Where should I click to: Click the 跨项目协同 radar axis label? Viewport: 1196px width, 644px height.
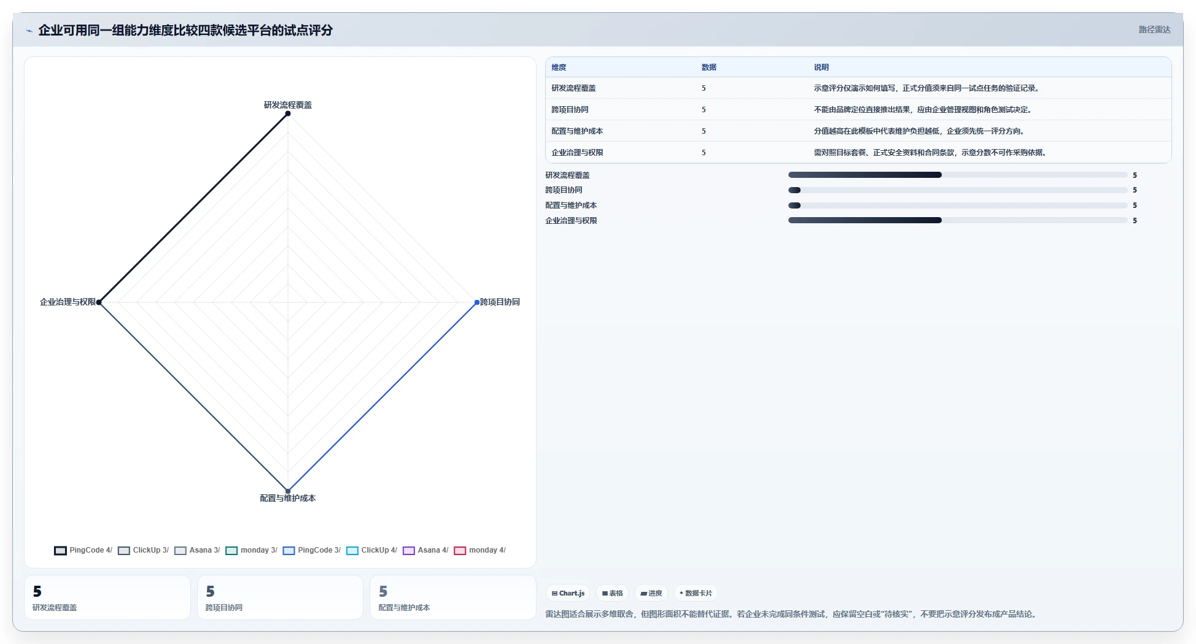pyautogui.click(x=500, y=302)
